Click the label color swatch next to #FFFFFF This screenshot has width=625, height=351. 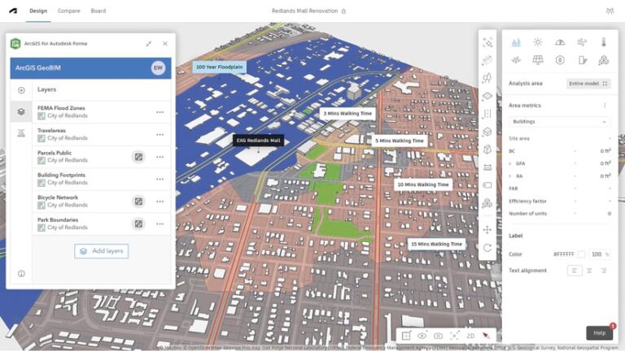tap(581, 254)
